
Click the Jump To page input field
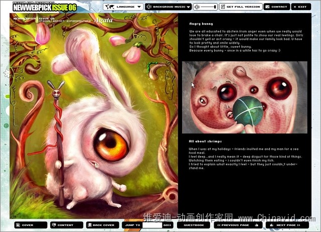(152, 225)
